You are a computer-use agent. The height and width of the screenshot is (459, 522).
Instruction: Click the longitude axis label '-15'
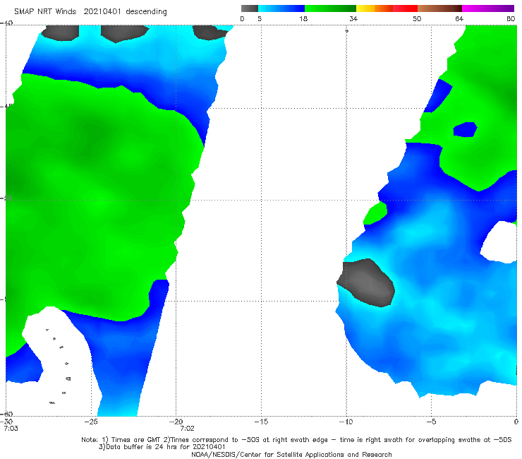[x=261, y=422]
